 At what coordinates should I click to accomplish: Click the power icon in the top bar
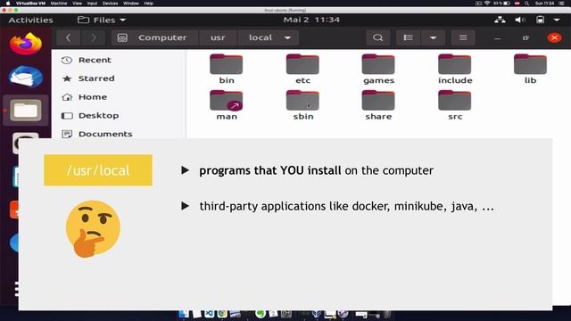[x=540, y=20]
